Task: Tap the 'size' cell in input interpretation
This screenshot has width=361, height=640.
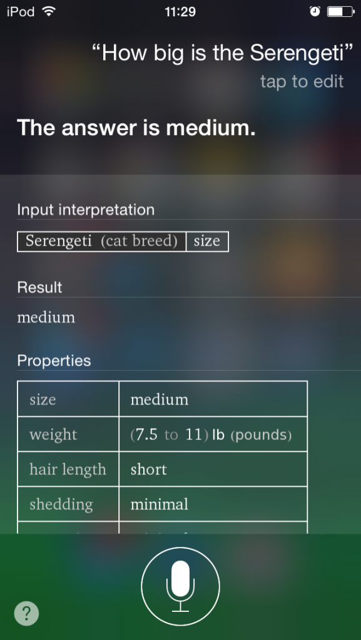Action: 208,241
